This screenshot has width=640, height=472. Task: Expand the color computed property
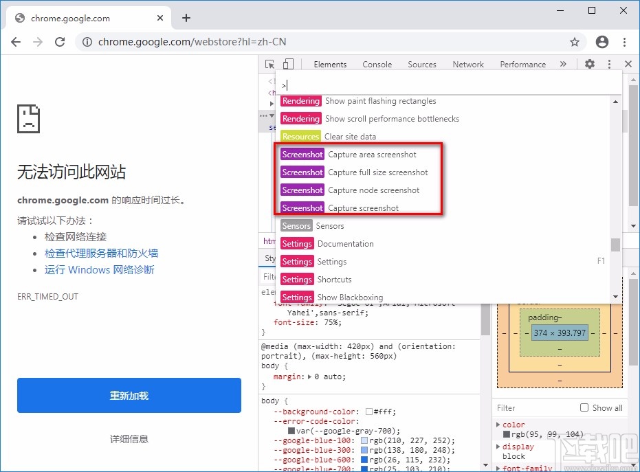click(x=498, y=425)
